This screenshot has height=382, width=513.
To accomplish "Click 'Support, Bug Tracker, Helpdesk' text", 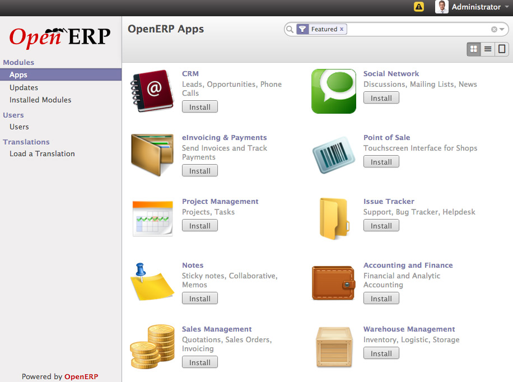I will pos(419,212).
